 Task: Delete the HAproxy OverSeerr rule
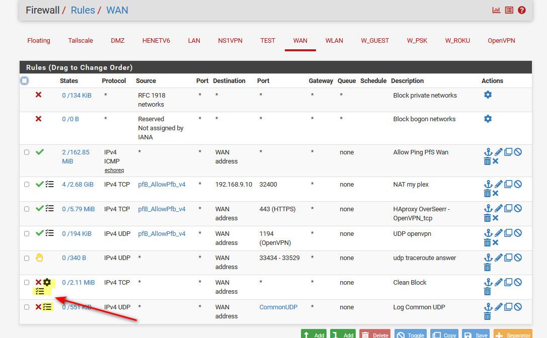pos(487,218)
